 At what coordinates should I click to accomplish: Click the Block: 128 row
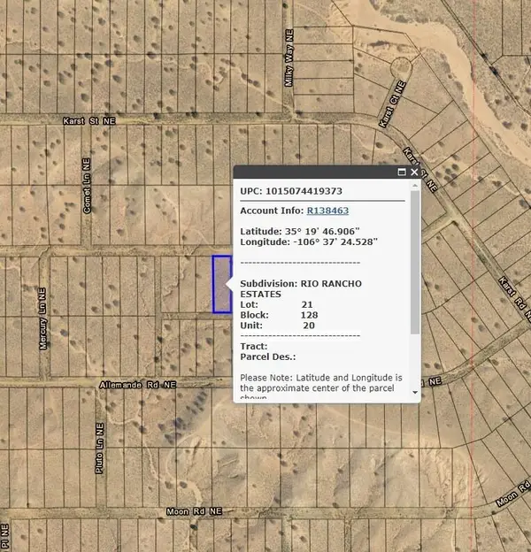point(279,315)
